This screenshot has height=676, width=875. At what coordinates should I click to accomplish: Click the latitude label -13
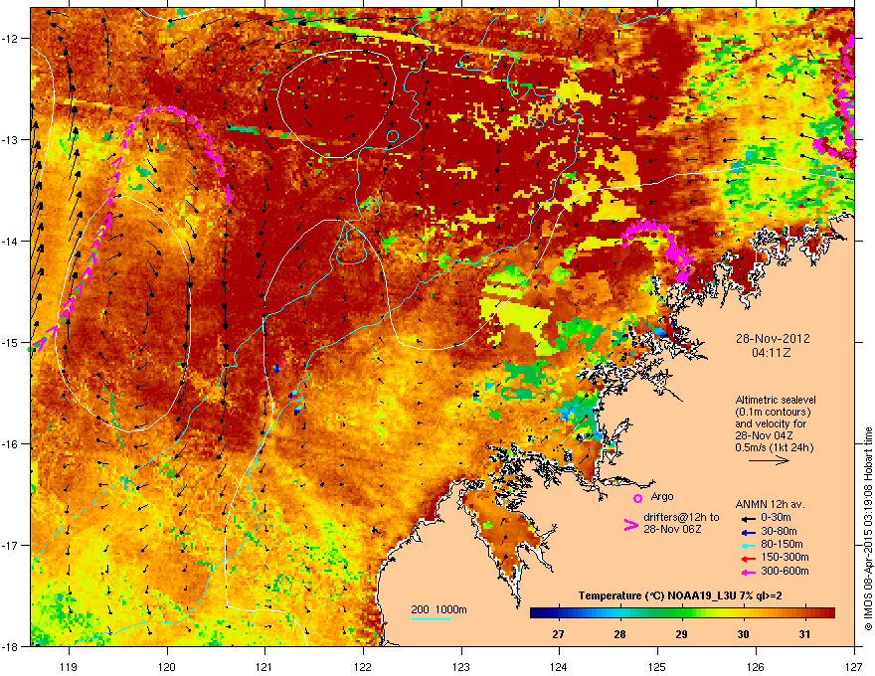click(x=10, y=139)
